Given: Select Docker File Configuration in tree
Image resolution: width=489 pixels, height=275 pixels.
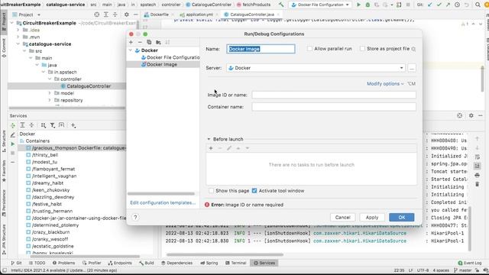Looking at the screenshot, I should point(170,57).
